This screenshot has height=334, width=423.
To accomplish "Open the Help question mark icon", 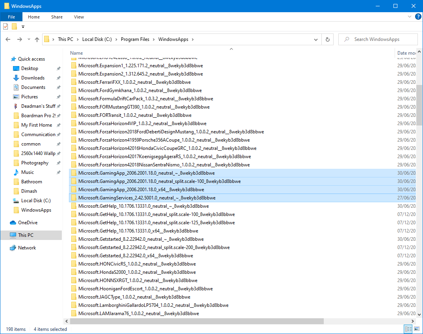I will (x=418, y=17).
